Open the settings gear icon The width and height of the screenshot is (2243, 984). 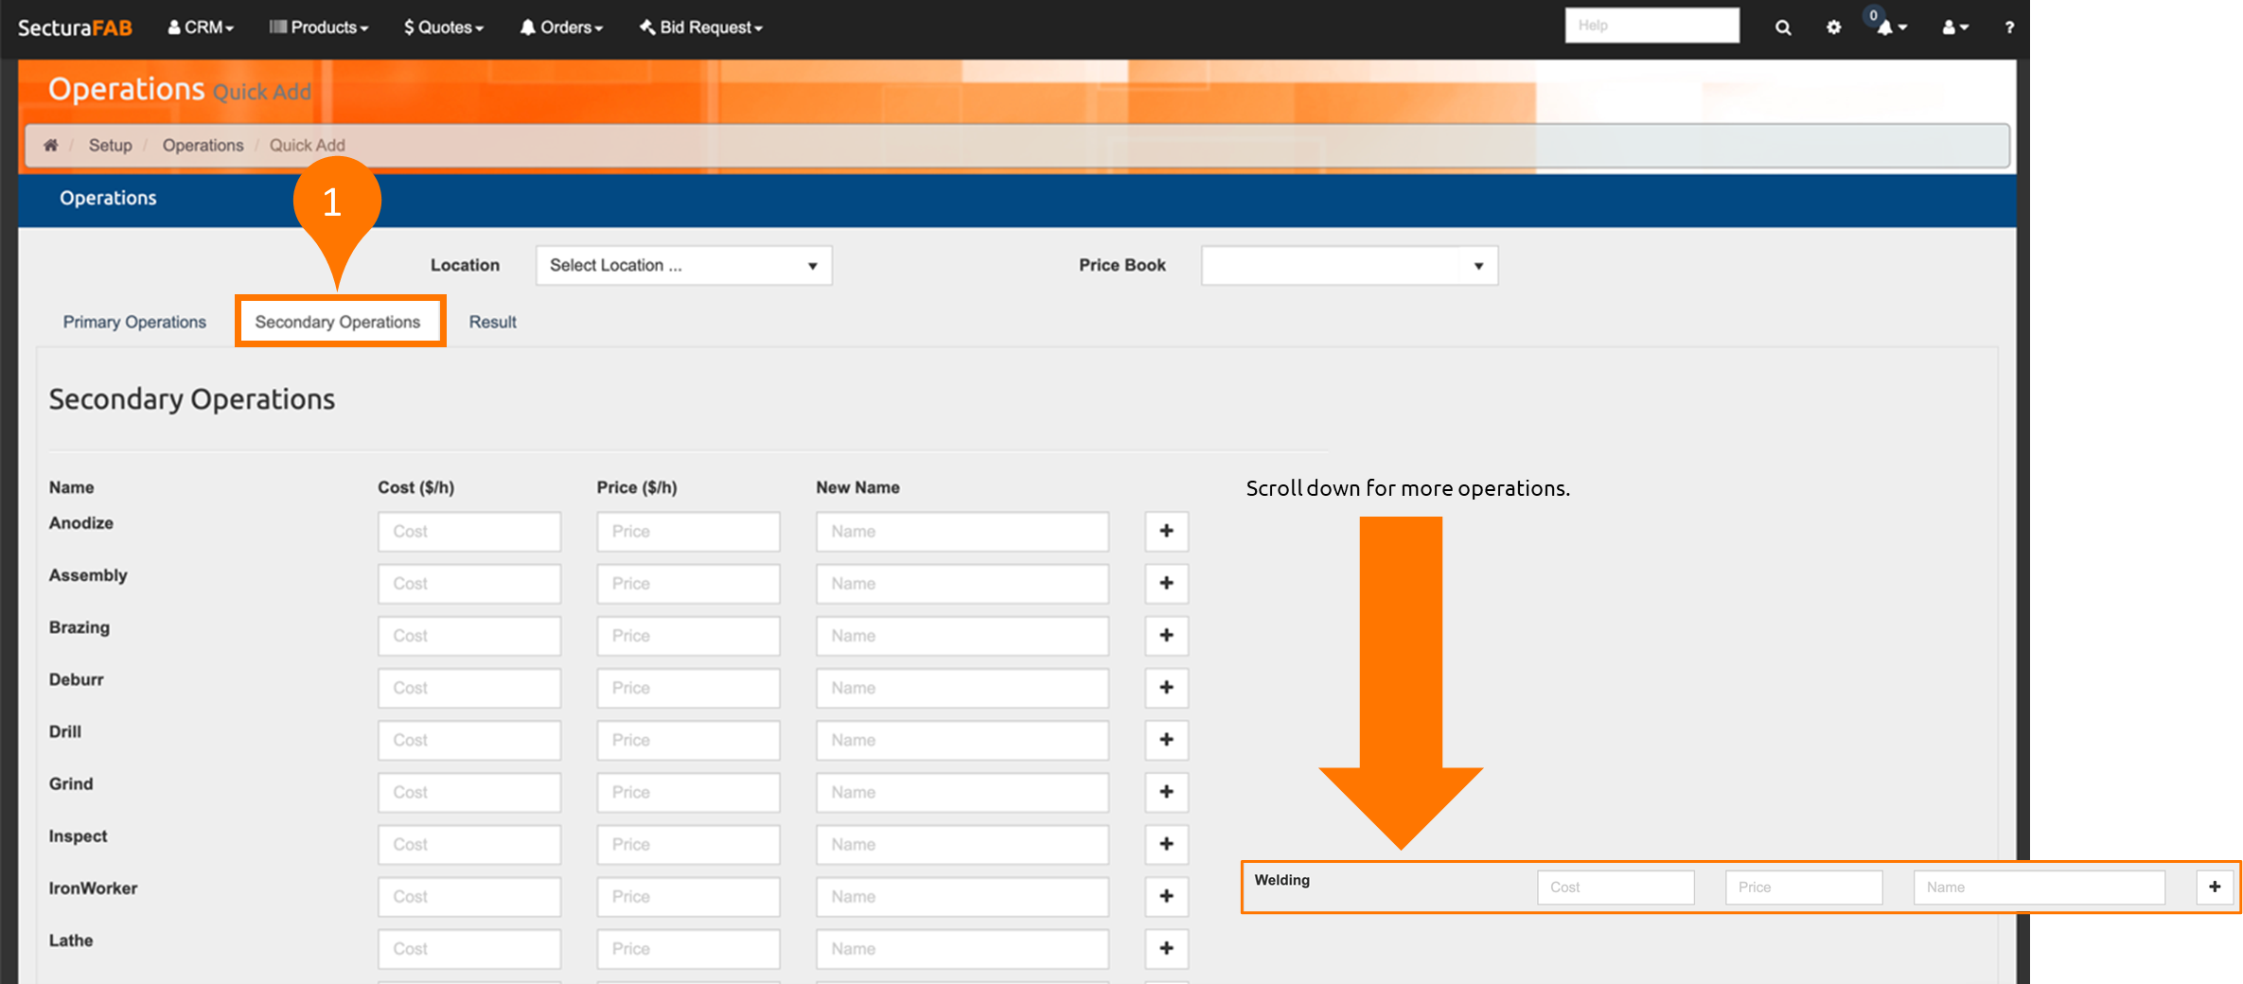click(x=1833, y=27)
